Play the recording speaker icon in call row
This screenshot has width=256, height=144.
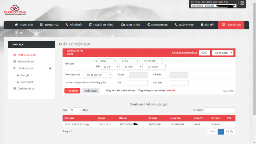point(87,125)
